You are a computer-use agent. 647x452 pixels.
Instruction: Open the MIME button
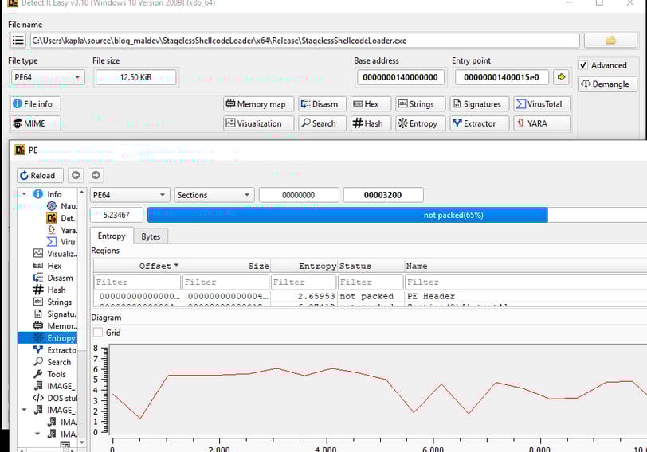36,123
